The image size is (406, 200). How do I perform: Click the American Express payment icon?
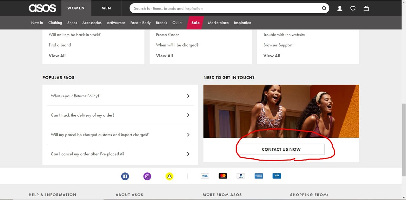(x=259, y=176)
